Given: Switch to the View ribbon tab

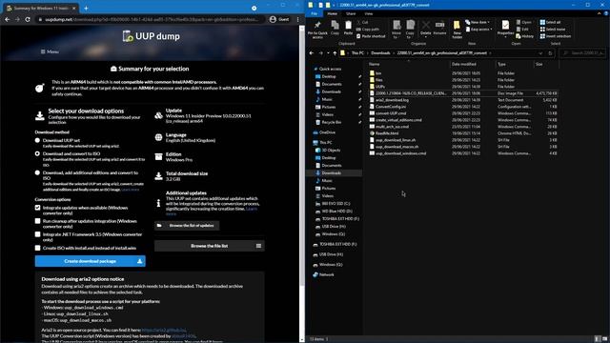Looking at the screenshot, I should coord(369,13).
